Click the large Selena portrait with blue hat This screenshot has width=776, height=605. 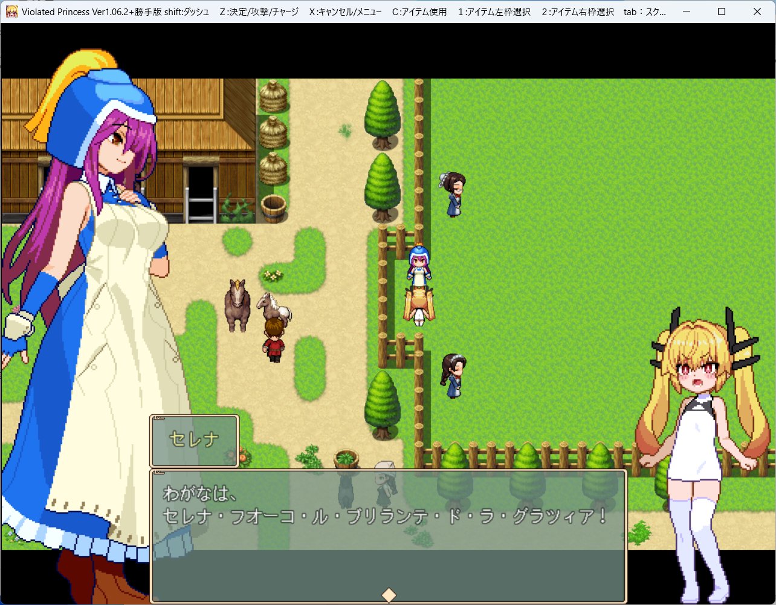tap(91, 326)
